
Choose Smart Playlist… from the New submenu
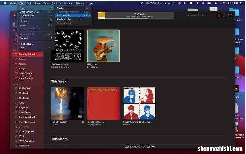[73, 15]
